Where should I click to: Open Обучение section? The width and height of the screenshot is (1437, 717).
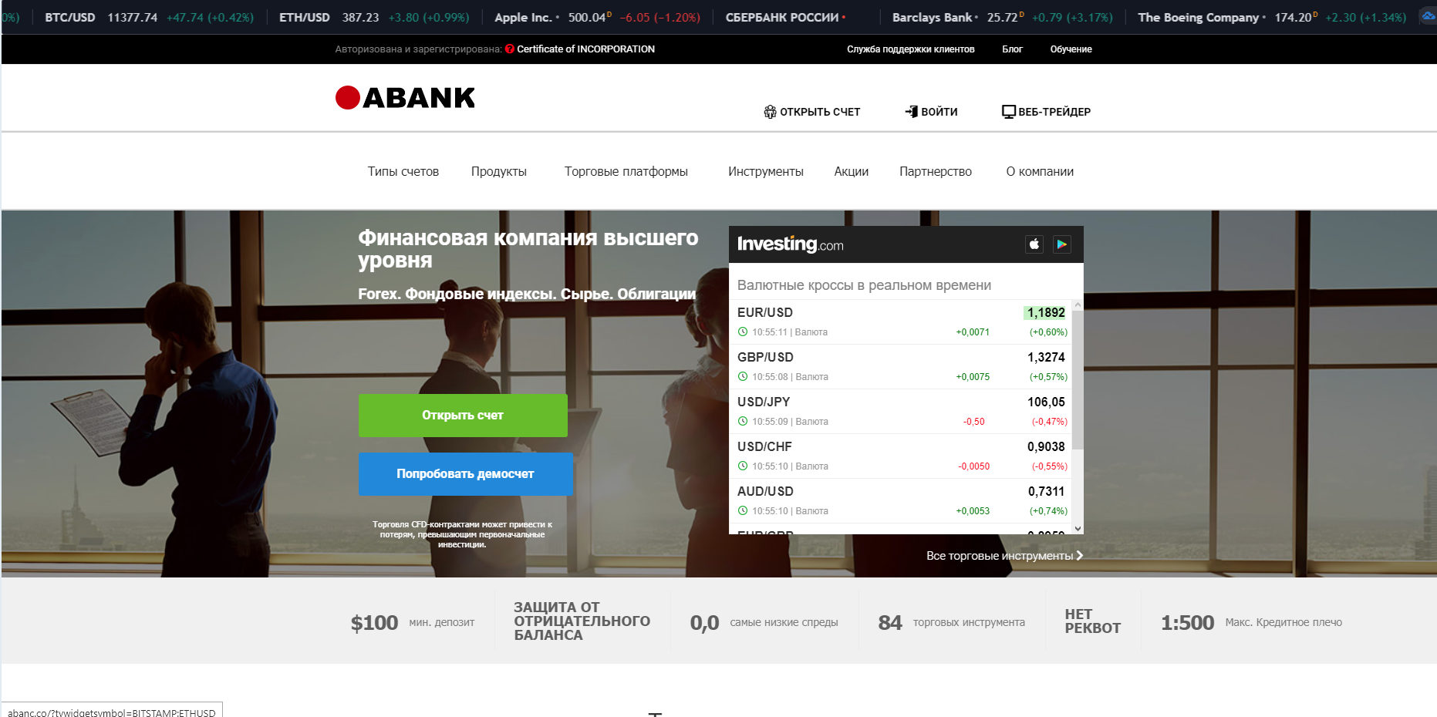1071,49
